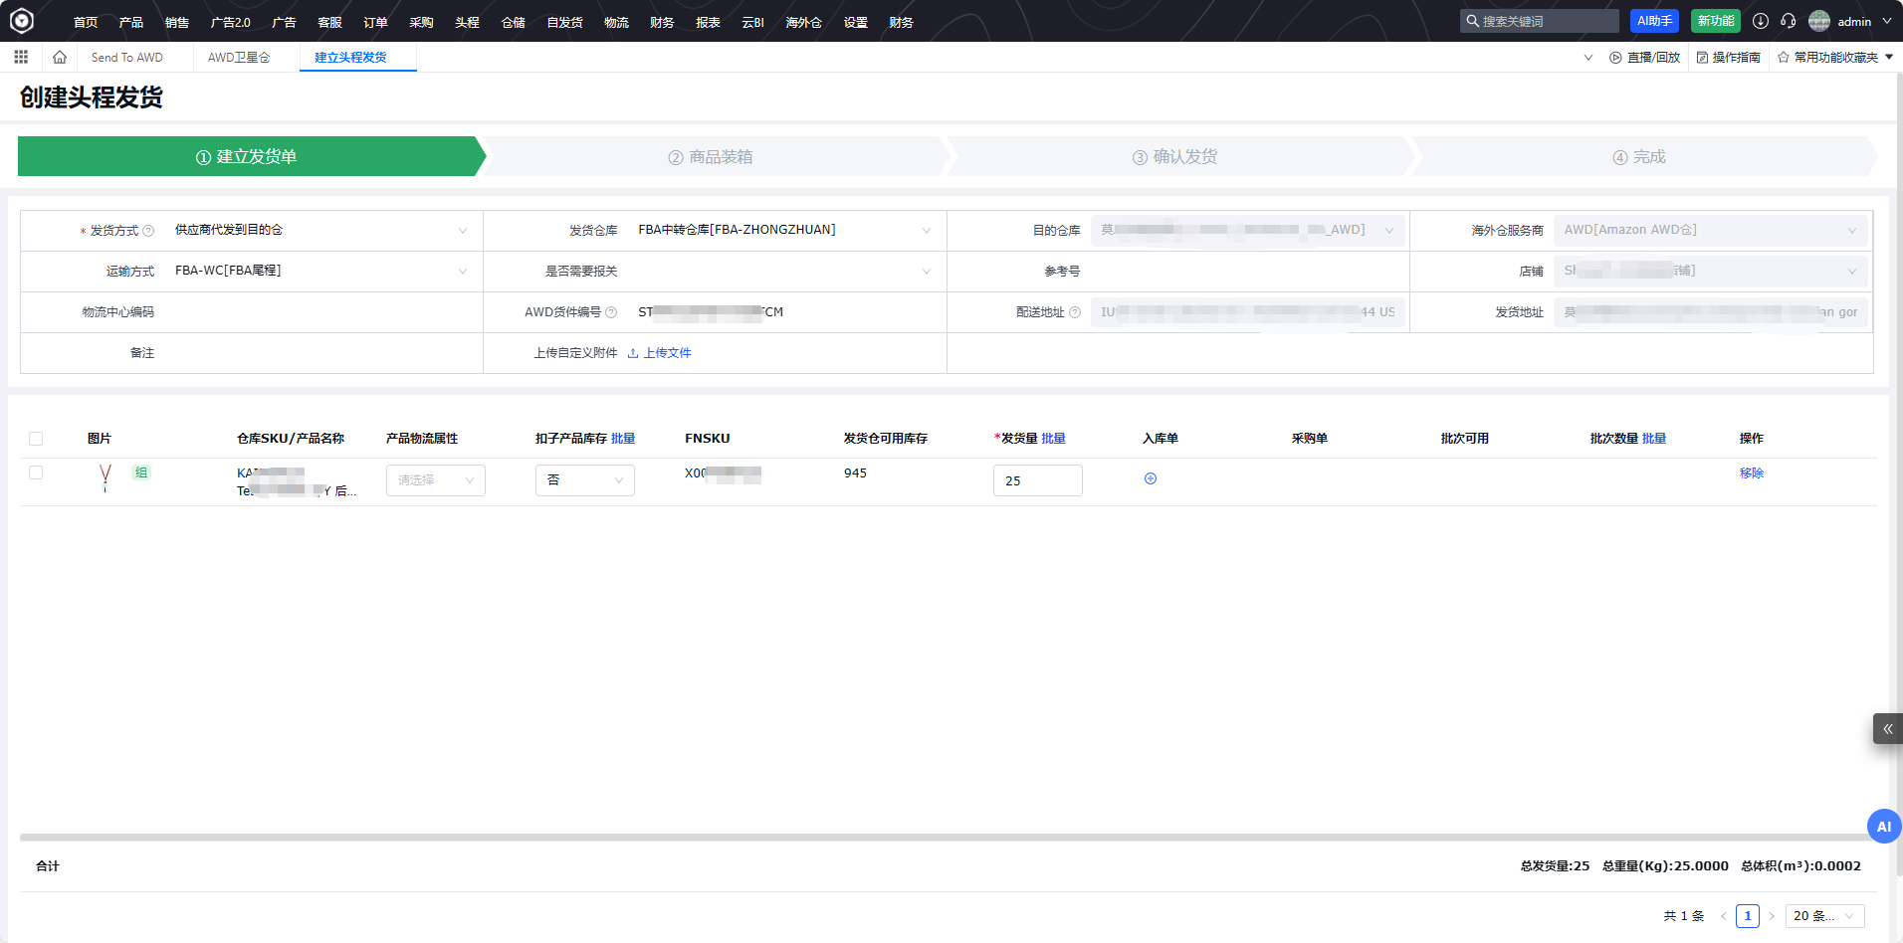The width and height of the screenshot is (1903, 943).
Task: Toggle the select-all checkbox in table header
Action: (36, 439)
